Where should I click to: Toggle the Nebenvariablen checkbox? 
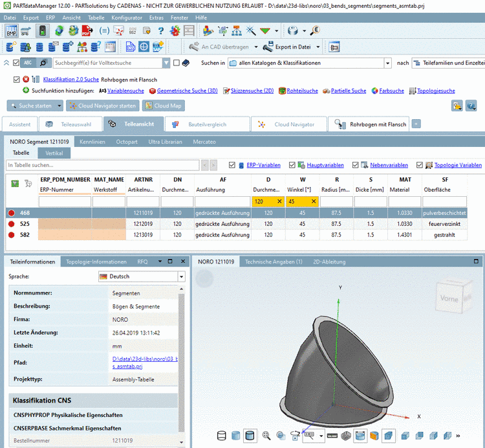[356, 165]
